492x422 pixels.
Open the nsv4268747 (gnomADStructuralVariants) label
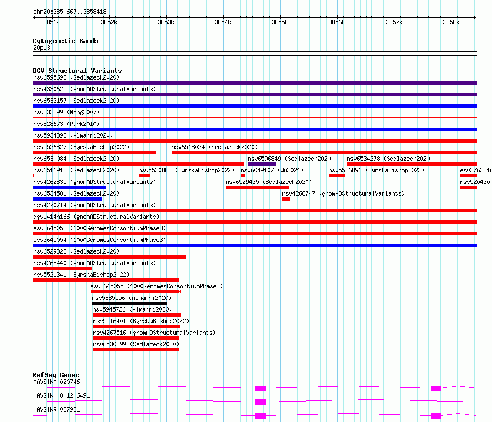click(x=343, y=193)
